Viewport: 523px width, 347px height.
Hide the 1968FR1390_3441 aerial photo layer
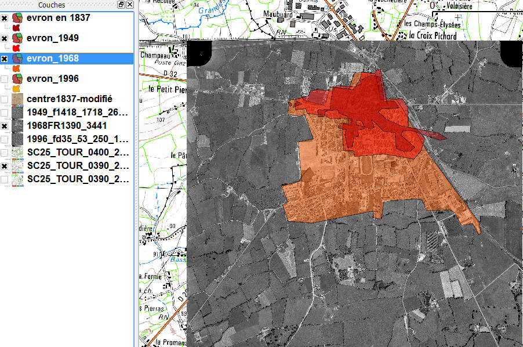4,126
